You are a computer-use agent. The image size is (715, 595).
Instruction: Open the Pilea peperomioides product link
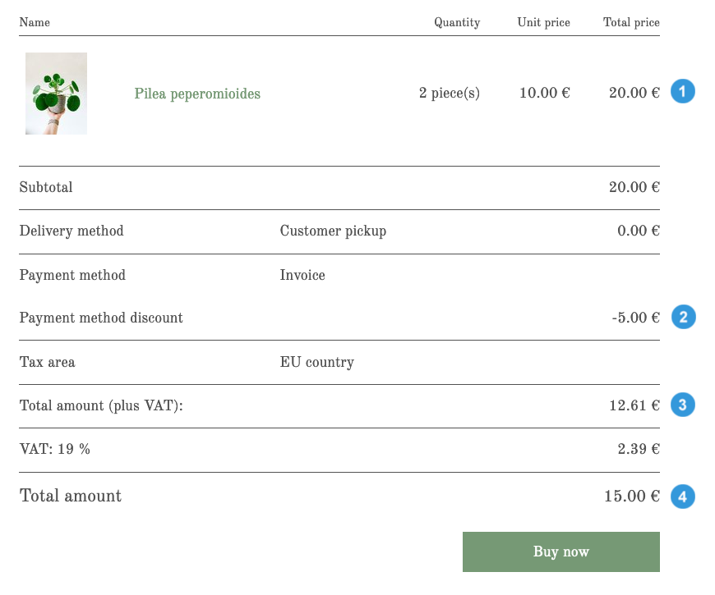(197, 94)
